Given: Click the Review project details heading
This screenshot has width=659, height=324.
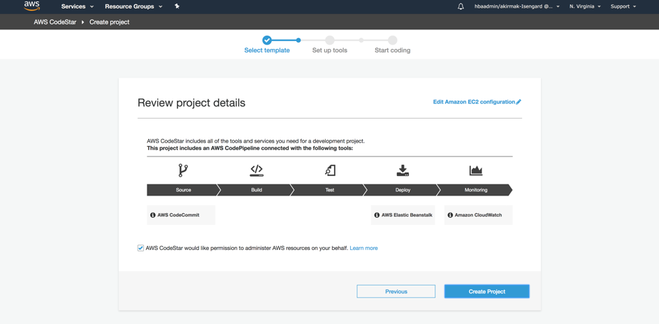Looking at the screenshot, I should click(x=191, y=103).
